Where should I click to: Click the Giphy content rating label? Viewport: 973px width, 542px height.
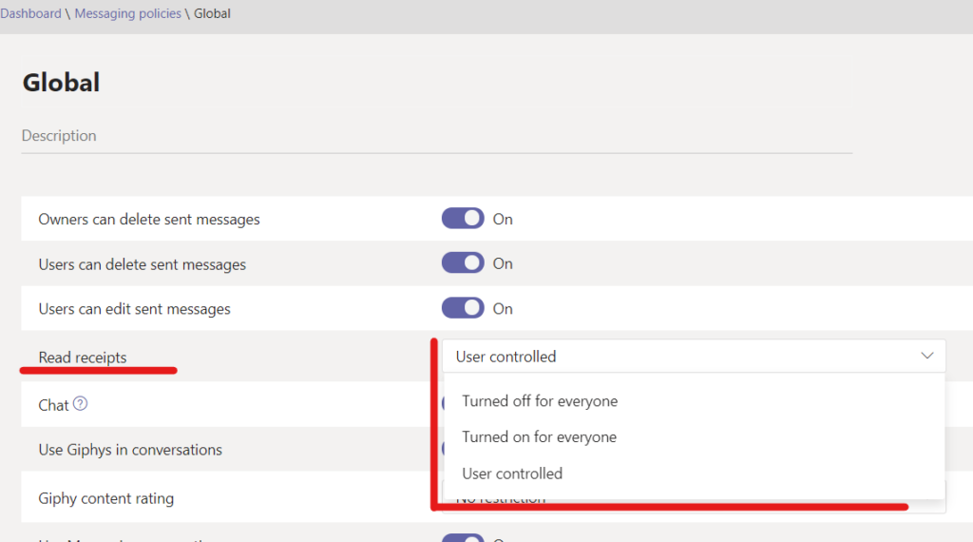[x=106, y=498]
